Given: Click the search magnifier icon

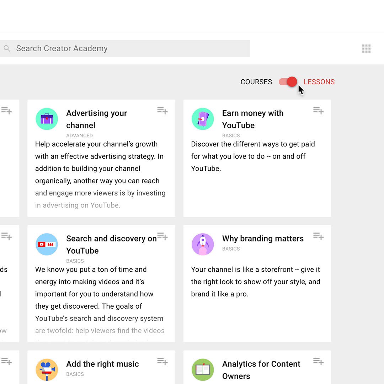Looking at the screenshot, I should (x=7, y=48).
